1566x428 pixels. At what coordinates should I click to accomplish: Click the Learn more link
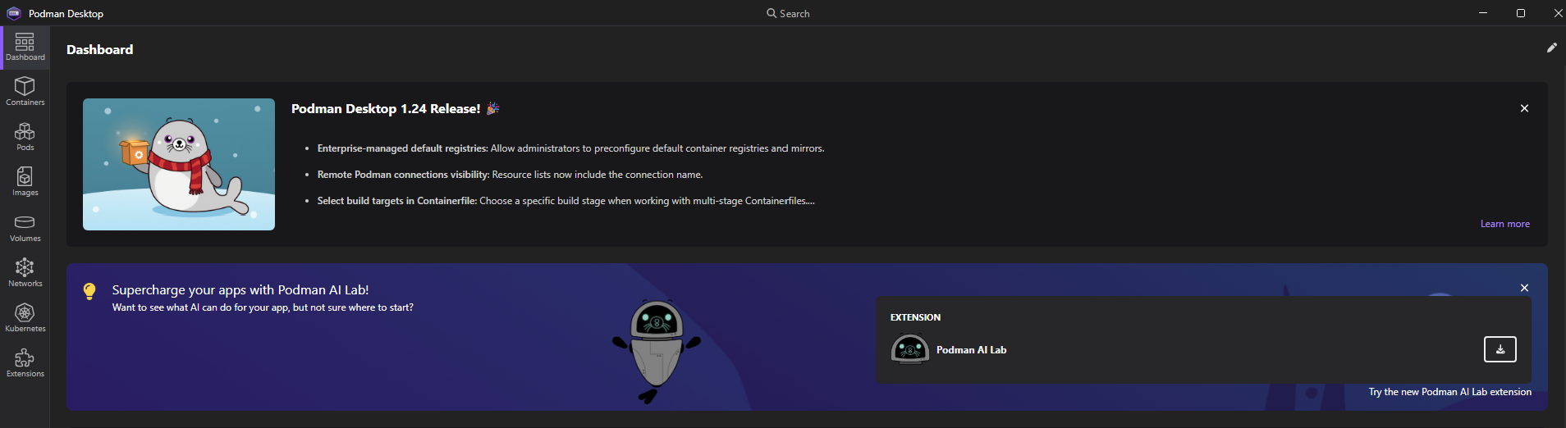(x=1504, y=224)
